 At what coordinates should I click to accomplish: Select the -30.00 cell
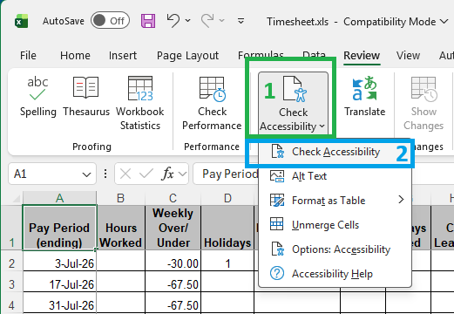click(x=173, y=261)
